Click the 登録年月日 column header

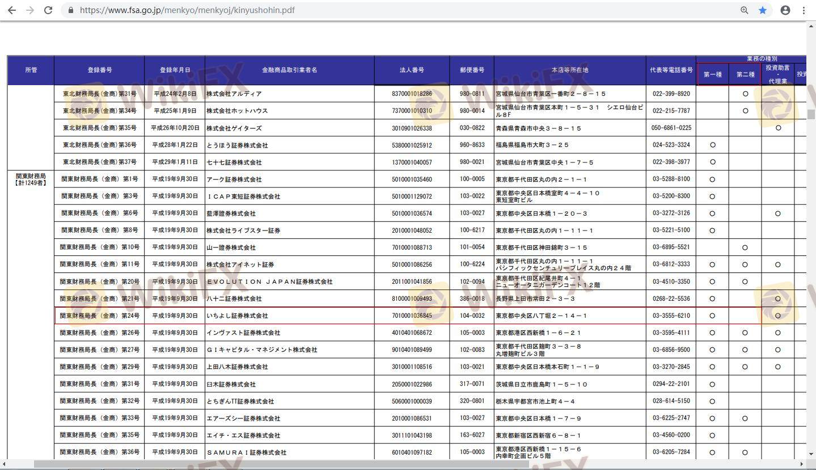click(175, 70)
